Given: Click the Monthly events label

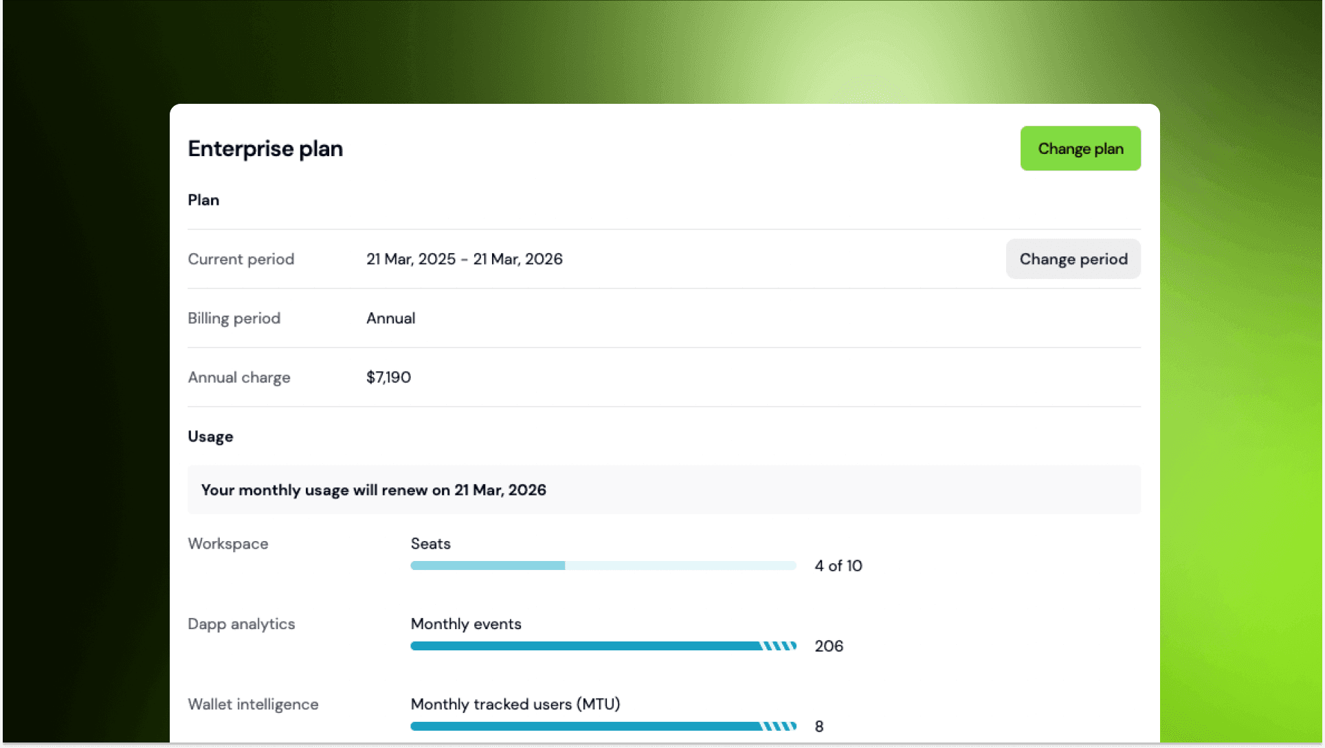Looking at the screenshot, I should (466, 624).
